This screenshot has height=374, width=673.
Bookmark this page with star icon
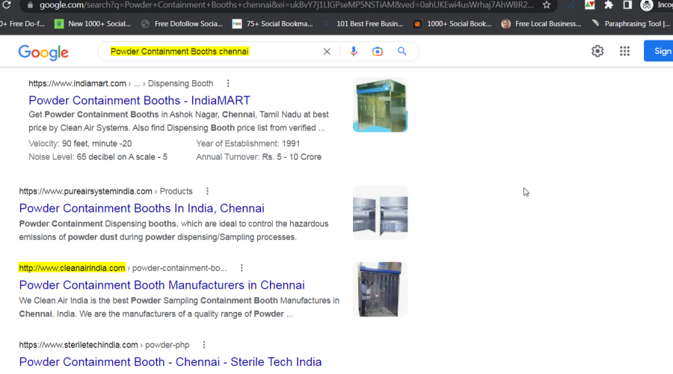(547, 5)
